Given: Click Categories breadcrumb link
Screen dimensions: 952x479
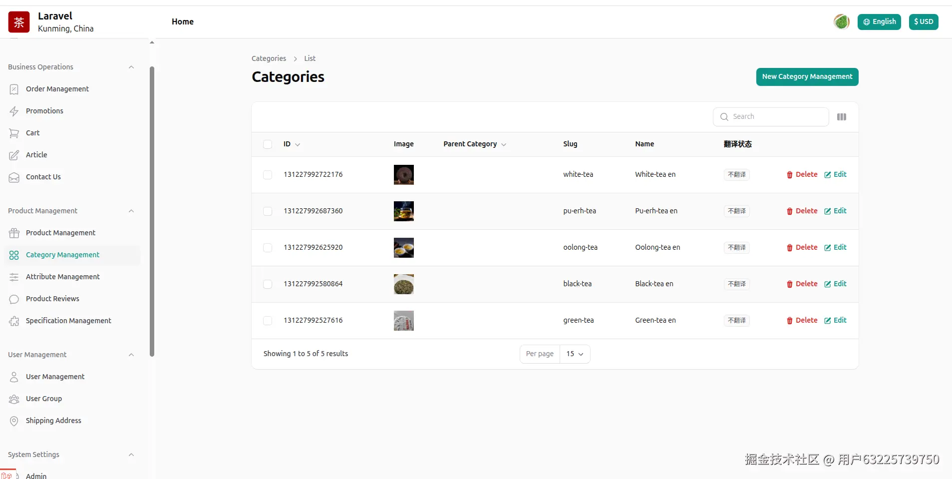Looking at the screenshot, I should [269, 58].
